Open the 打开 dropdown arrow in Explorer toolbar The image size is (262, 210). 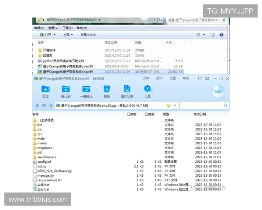tap(55, 35)
